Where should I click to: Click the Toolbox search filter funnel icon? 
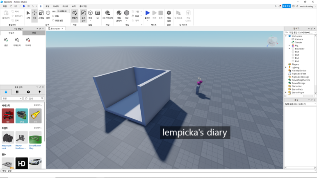point(42,99)
